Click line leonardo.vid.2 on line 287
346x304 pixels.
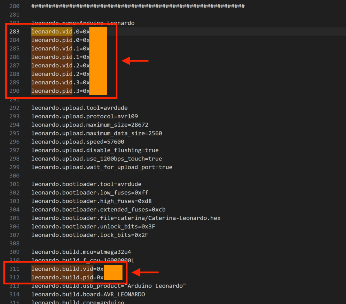pos(61,66)
